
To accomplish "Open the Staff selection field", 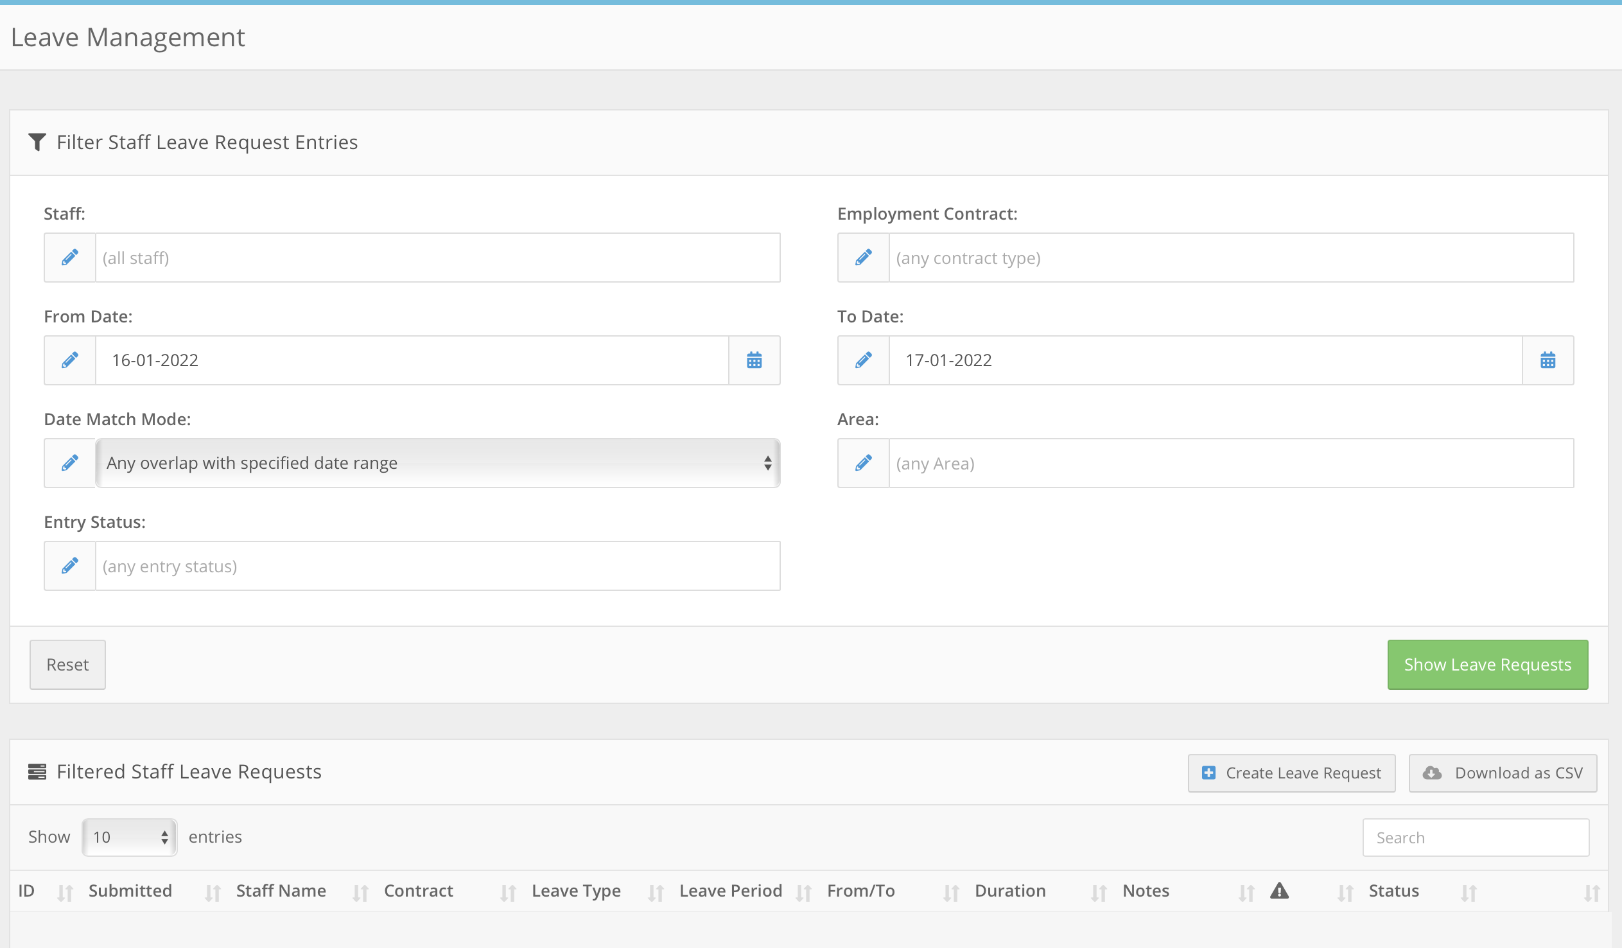I will pos(438,258).
